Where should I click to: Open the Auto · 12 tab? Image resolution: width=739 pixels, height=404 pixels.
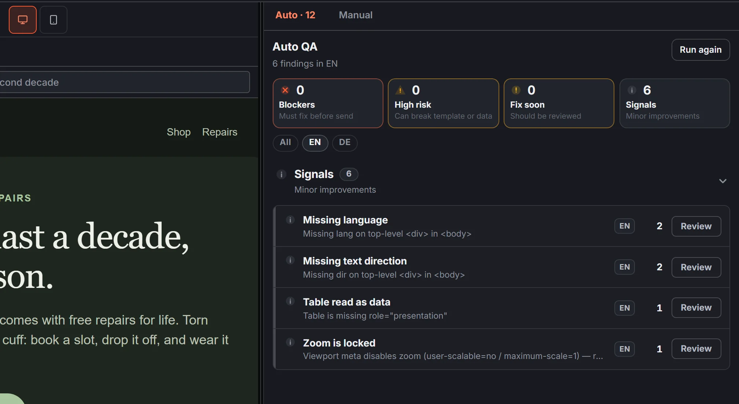(x=295, y=15)
